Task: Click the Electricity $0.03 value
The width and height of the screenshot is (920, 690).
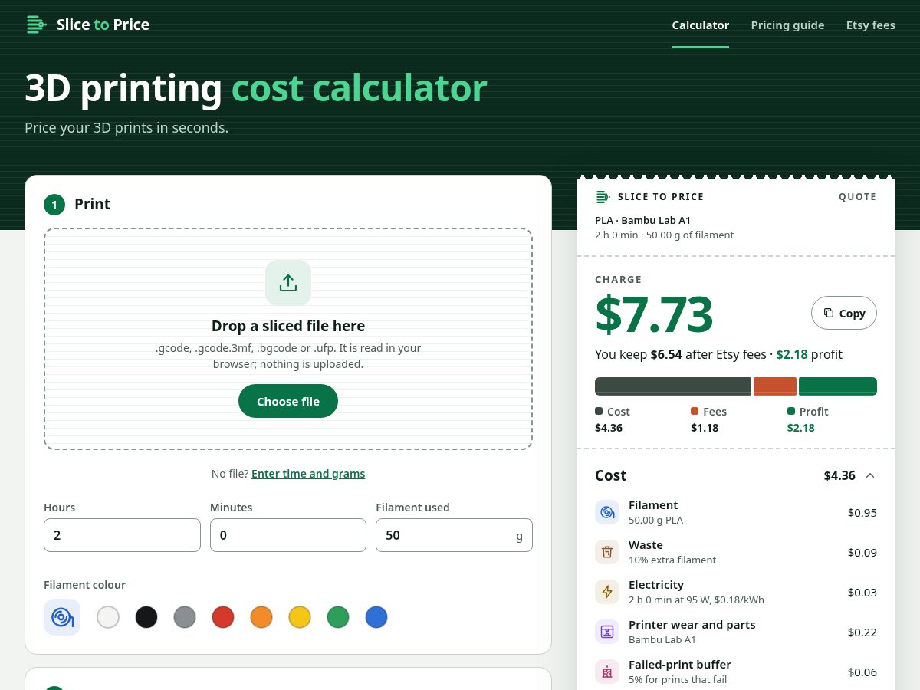Action: (863, 592)
